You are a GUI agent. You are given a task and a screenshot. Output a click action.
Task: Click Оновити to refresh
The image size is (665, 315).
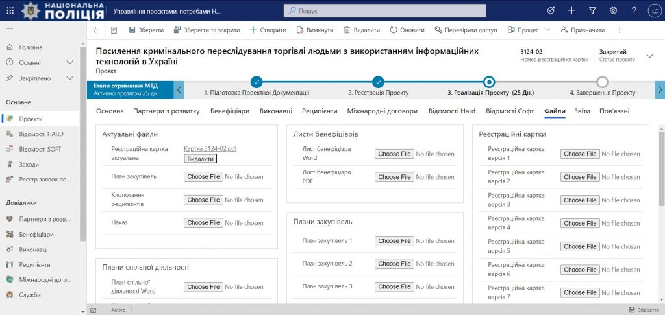pos(407,30)
